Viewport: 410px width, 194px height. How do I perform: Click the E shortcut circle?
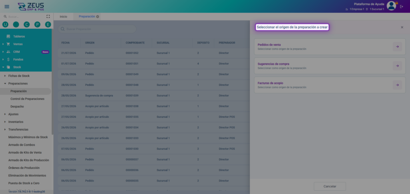pos(48,24)
